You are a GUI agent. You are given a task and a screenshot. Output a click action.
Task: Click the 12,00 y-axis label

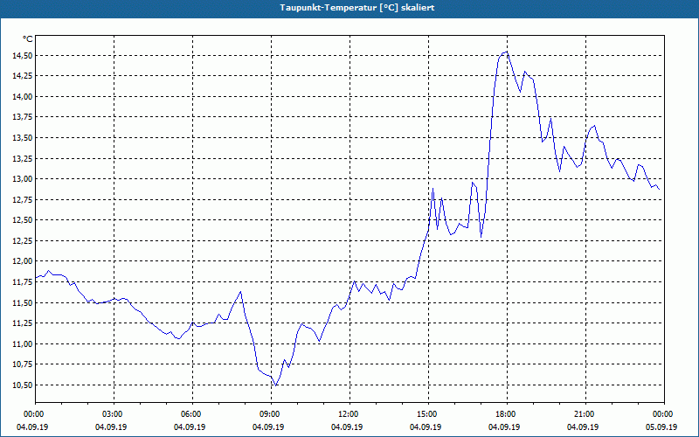[x=21, y=261]
